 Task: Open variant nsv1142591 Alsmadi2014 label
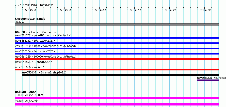pos(34,62)
